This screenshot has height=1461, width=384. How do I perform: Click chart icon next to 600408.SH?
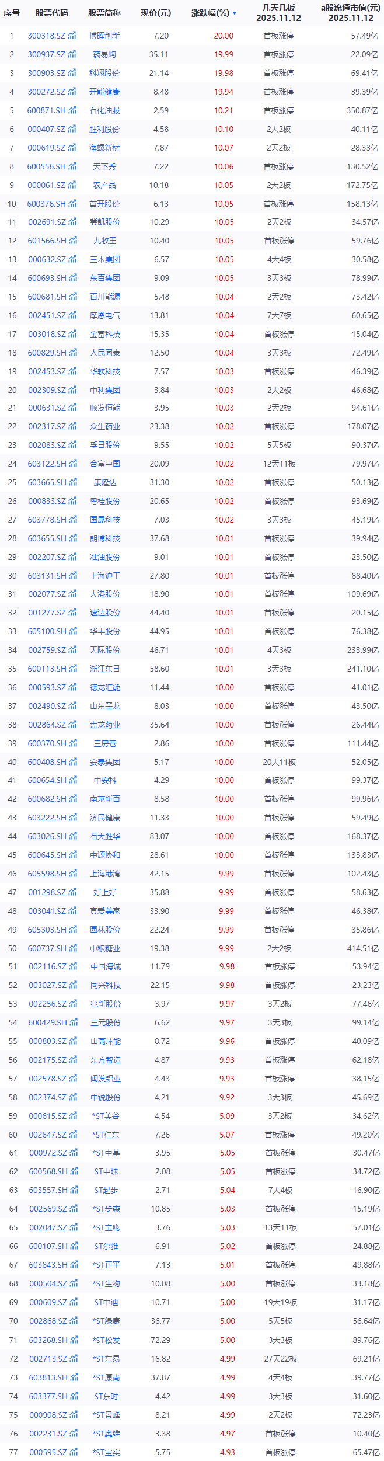(73, 762)
